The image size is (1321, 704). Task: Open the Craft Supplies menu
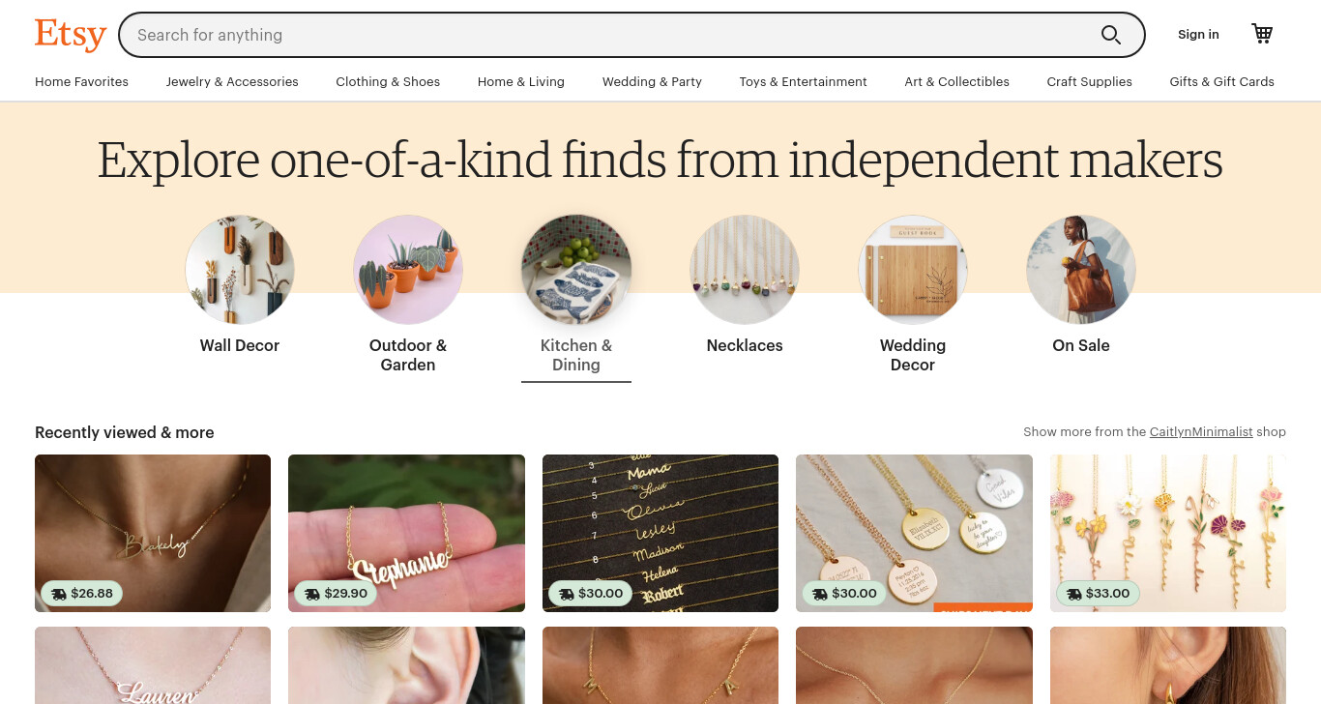tap(1089, 82)
